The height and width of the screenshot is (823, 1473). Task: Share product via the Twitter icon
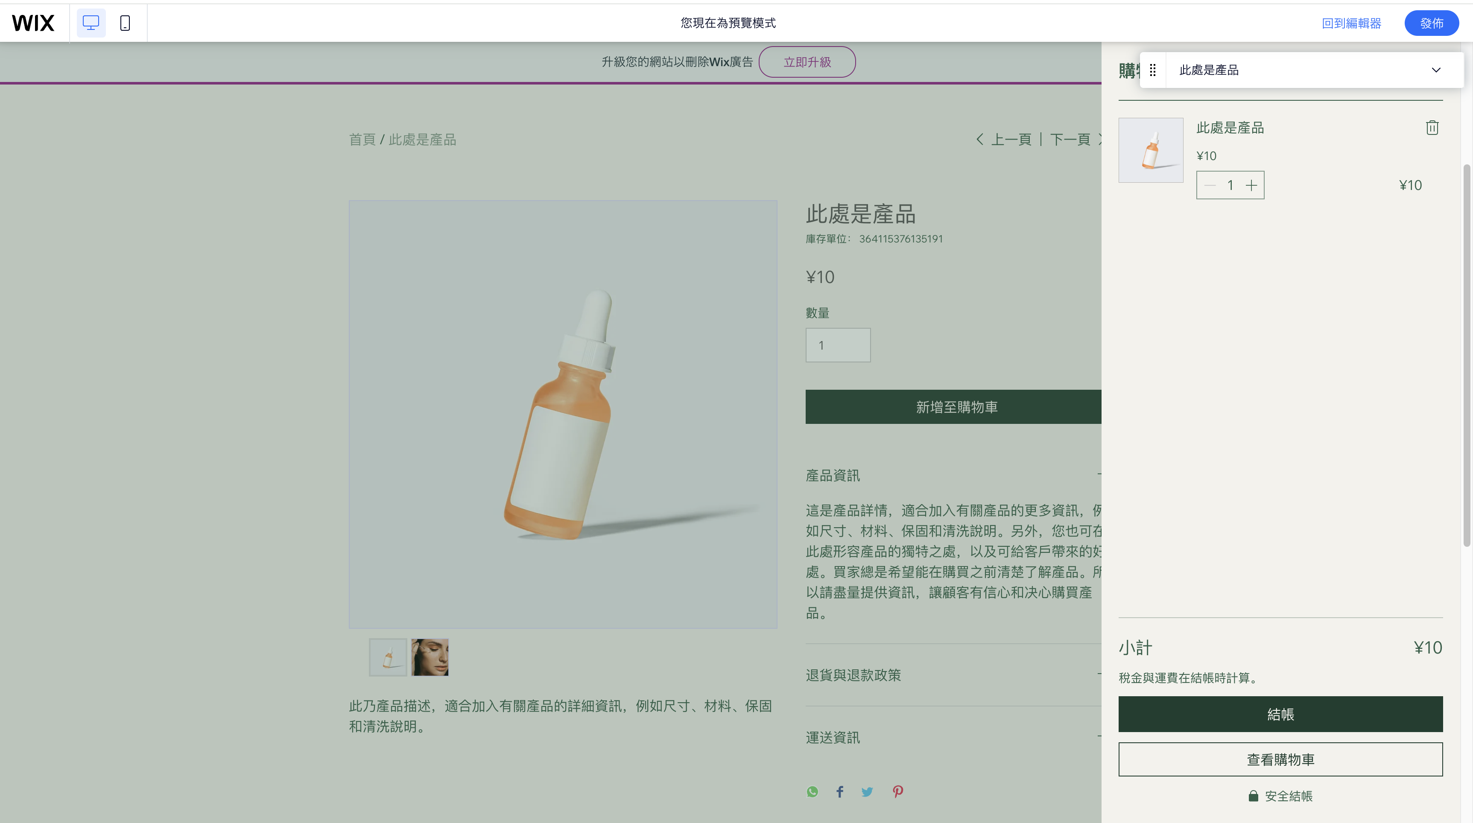point(868,791)
